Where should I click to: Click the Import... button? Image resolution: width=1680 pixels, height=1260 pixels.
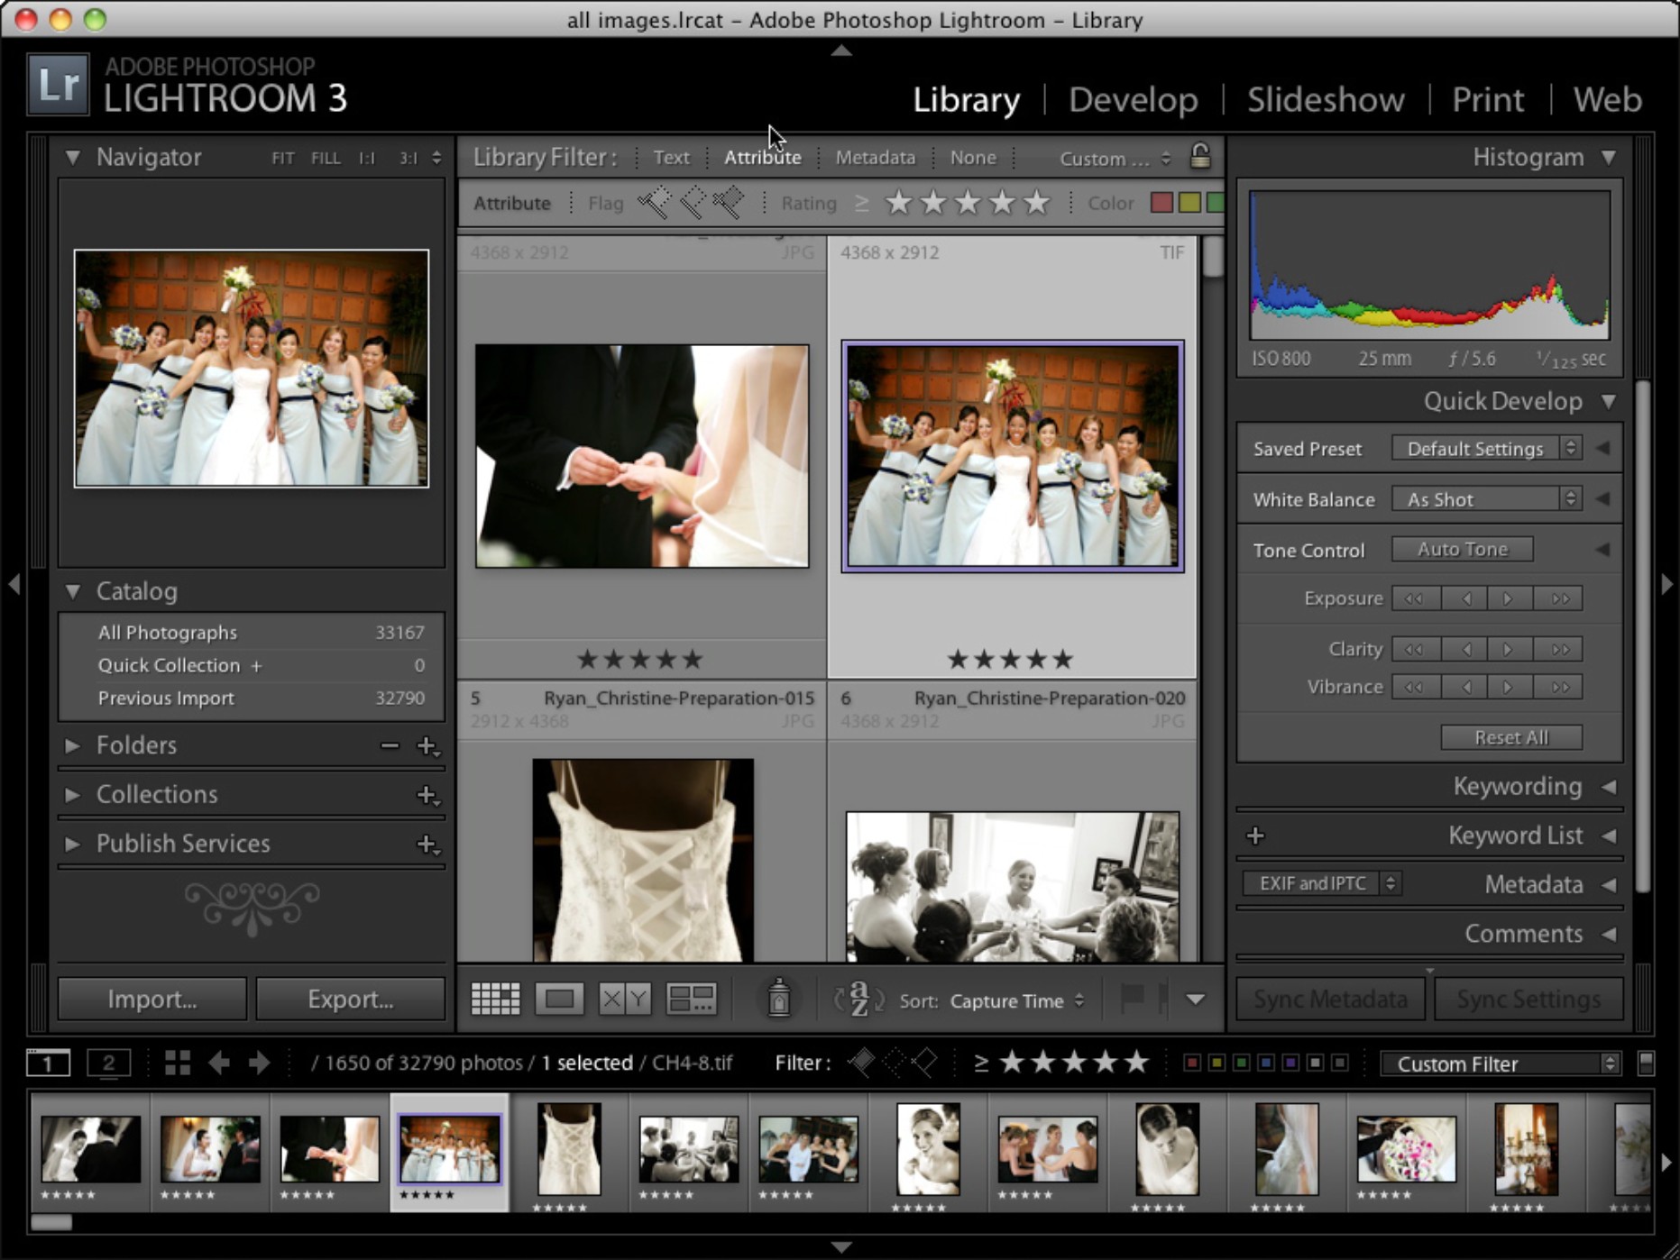point(151,999)
